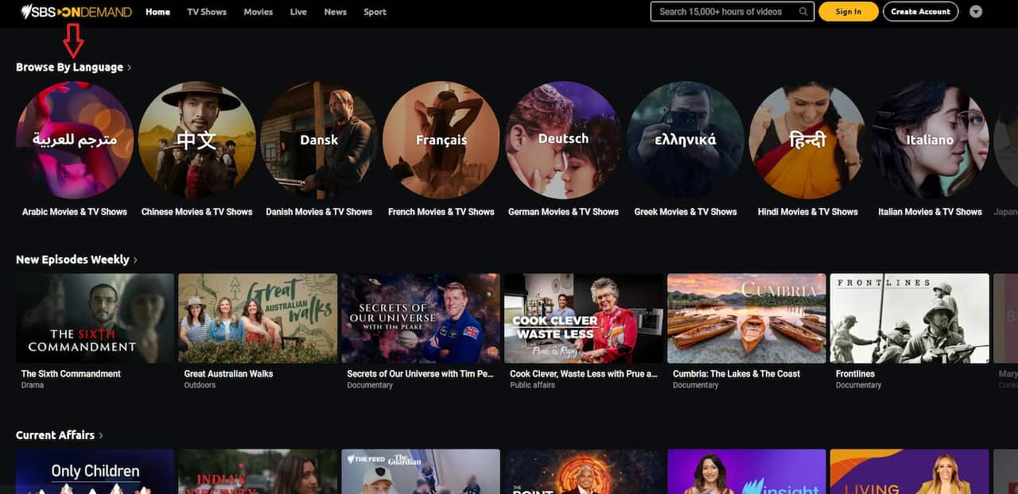Click the search videos input field
The height and width of the screenshot is (494, 1018).
[724, 12]
